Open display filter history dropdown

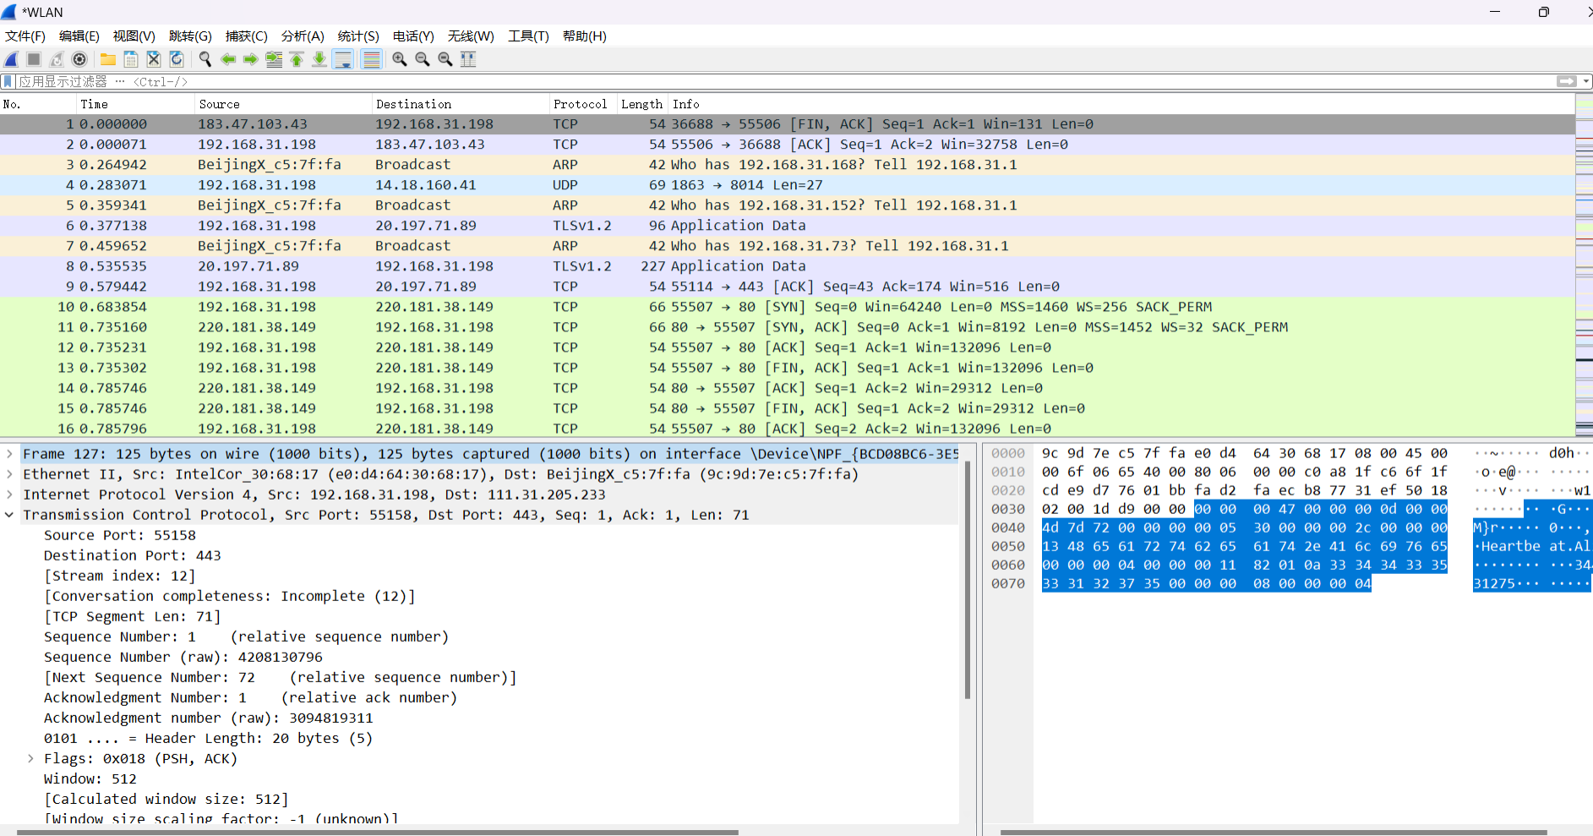(x=1586, y=81)
